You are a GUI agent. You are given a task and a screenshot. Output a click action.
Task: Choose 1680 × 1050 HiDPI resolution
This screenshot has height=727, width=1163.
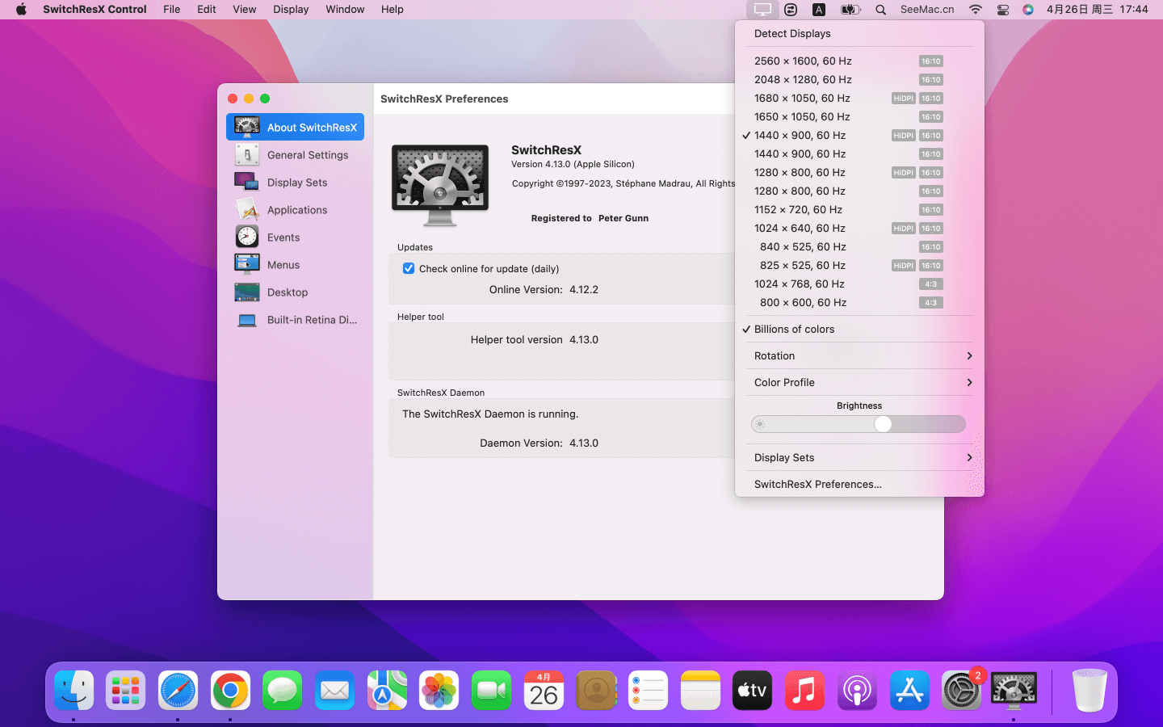point(859,98)
